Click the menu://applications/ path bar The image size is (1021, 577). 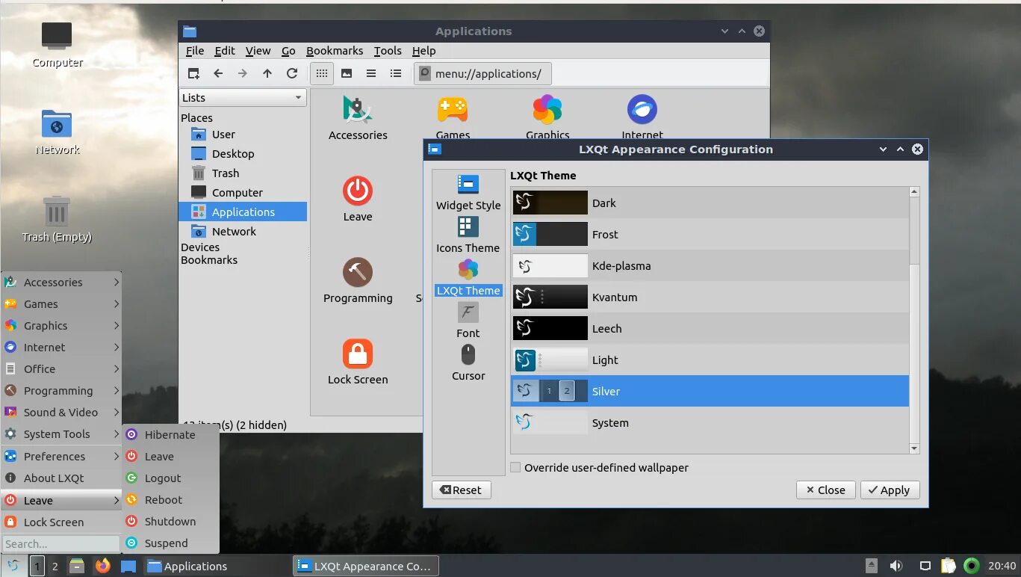[x=483, y=73]
